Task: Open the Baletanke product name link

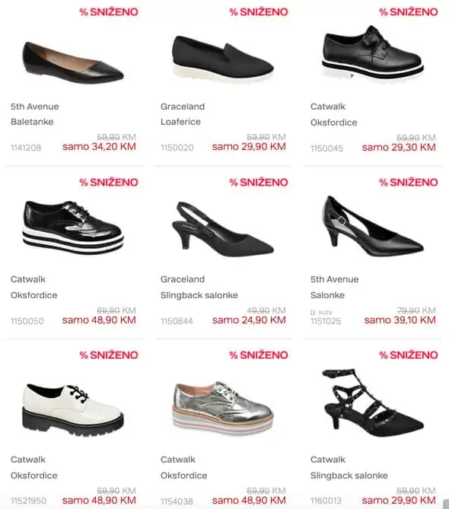Action: click(32, 122)
